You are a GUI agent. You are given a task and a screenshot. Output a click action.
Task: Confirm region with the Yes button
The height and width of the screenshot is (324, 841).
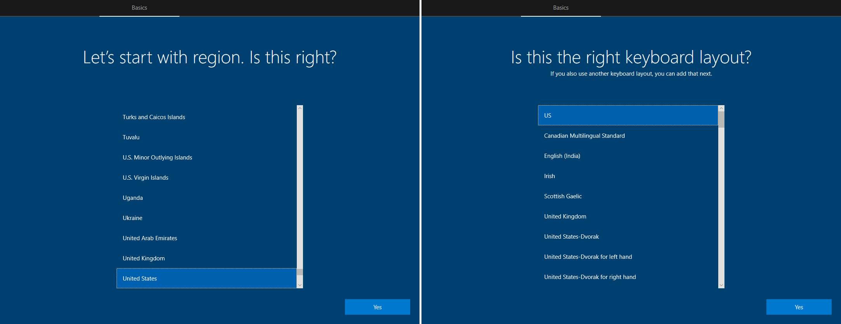[x=378, y=307]
